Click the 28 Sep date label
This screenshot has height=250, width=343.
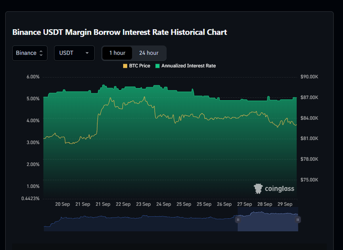(265, 204)
